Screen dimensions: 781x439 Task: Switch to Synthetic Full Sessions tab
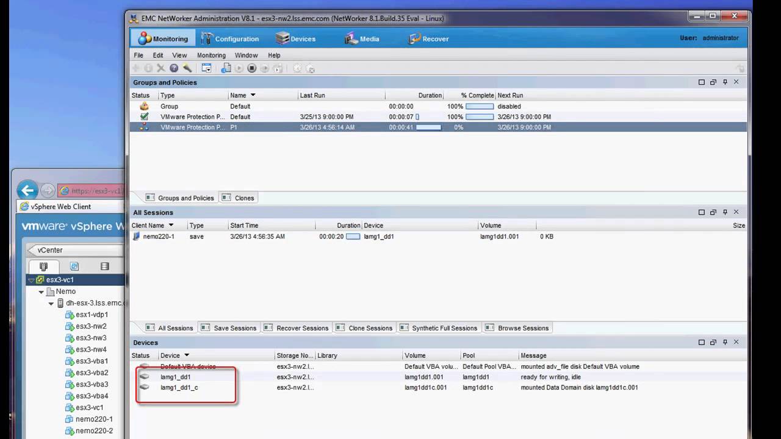click(439, 327)
